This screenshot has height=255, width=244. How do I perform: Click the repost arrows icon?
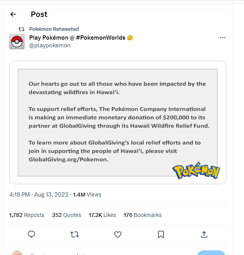pos(75,234)
